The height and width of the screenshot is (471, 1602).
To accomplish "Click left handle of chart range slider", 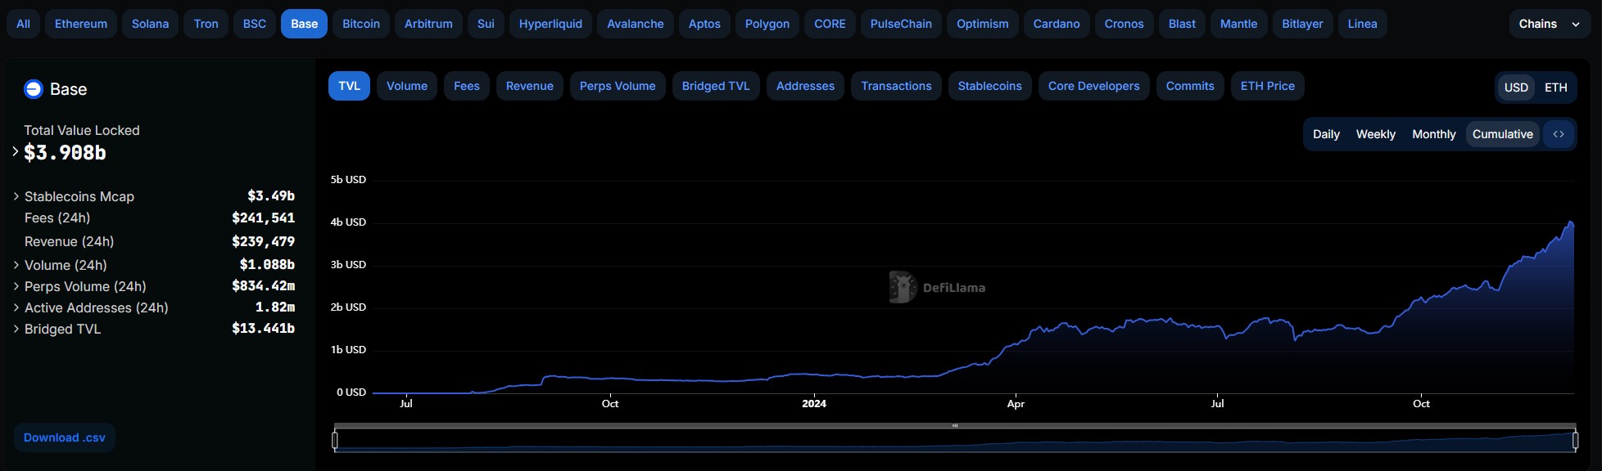I will click(x=335, y=440).
